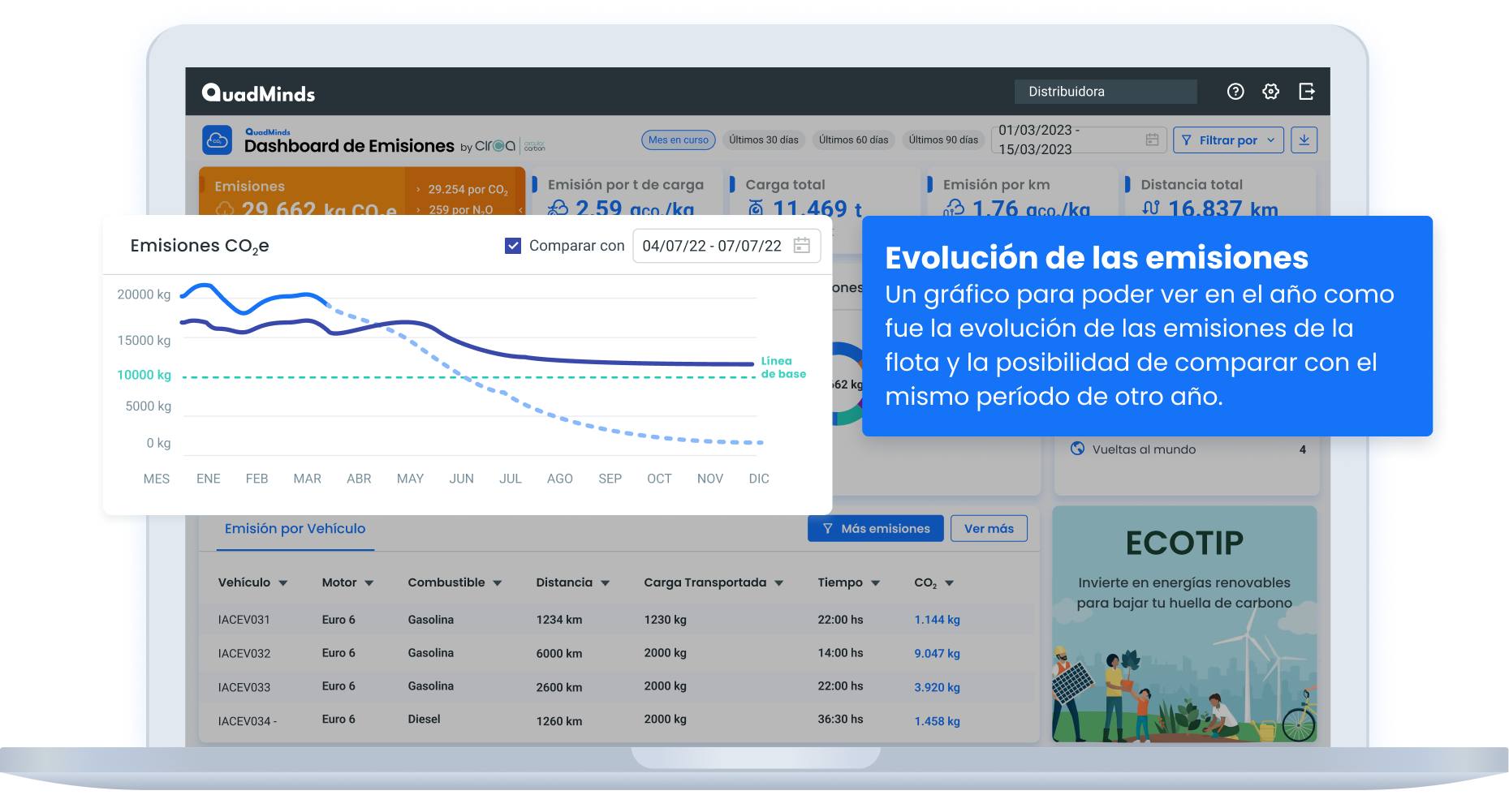Image resolution: width=1509 pixels, height=795 pixels.
Task: Click the Distribuidora input field
Action: click(x=1105, y=92)
